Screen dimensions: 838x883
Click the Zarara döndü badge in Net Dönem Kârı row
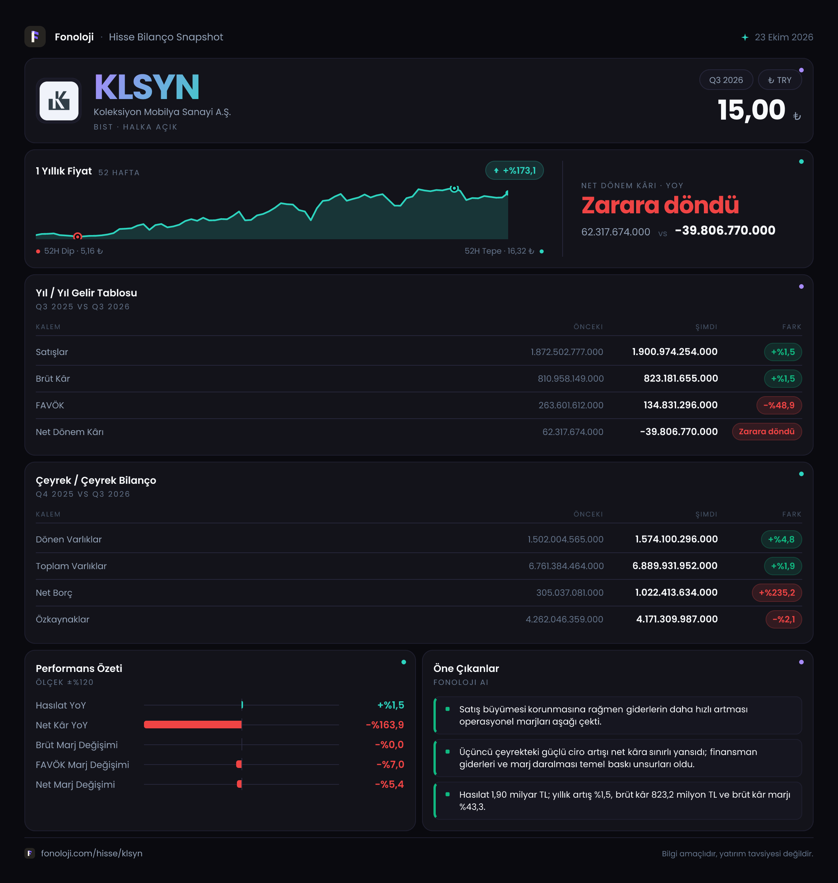(766, 432)
